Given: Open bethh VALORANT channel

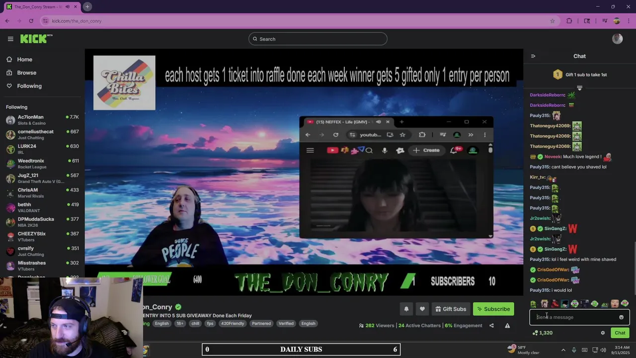Looking at the screenshot, I should coord(42,207).
